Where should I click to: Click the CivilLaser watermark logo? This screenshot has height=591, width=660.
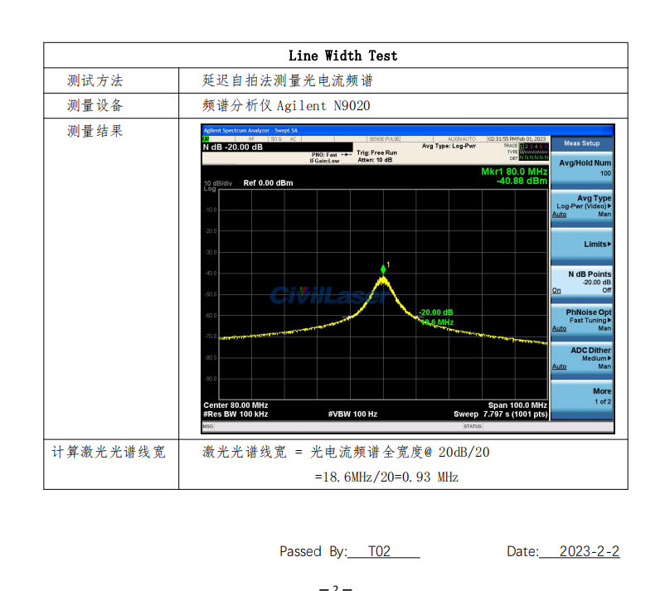(x=326, y=295)
